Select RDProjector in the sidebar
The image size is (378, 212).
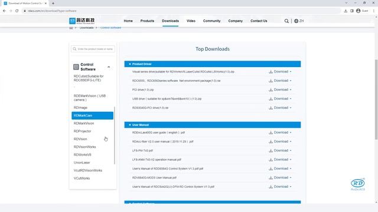coord(82,131)
